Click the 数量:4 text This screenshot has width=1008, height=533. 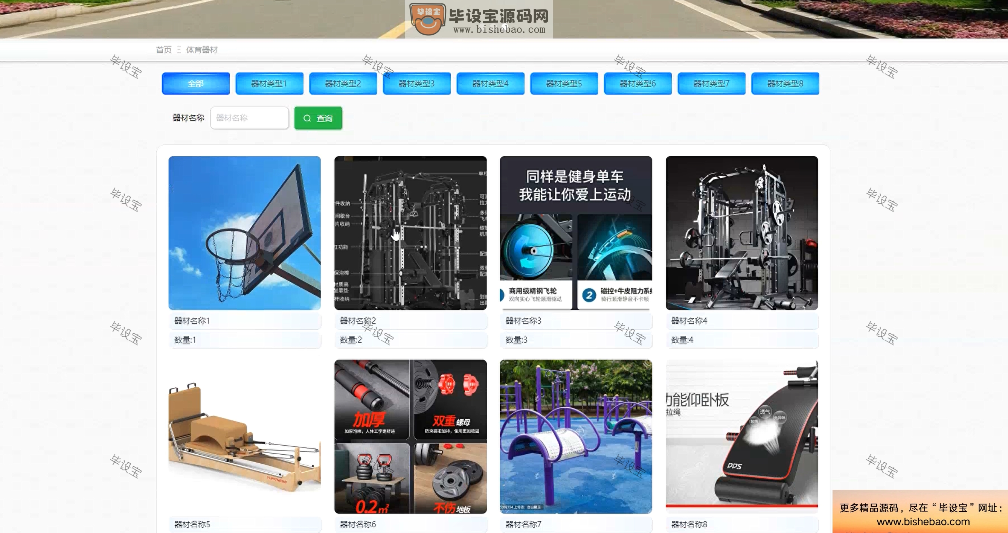(x=682, y=340)
